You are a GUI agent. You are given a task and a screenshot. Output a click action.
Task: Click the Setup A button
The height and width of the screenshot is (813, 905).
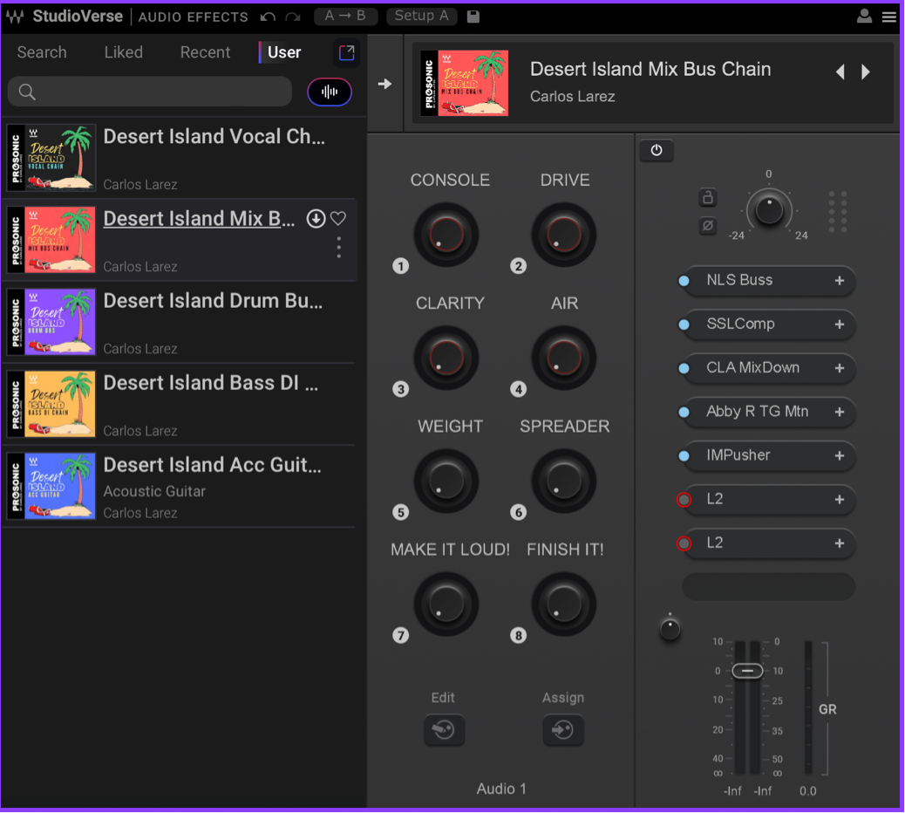(421, 16)
